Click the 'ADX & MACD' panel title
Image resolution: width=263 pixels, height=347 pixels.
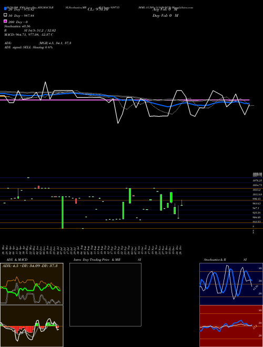pos(17,260)
